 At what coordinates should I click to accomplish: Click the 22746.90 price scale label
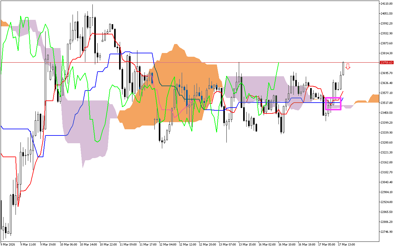(386, 232)
